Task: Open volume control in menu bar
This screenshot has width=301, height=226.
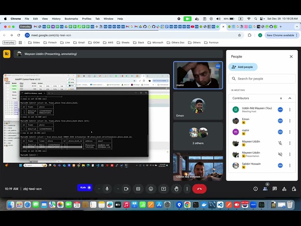Action: (x=218, y=19)
